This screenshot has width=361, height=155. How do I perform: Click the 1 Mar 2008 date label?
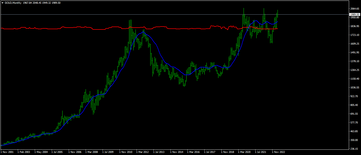click(x=92, y=152)
